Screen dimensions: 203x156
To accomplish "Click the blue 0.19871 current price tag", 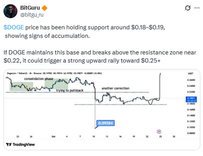I will point(191,99).
